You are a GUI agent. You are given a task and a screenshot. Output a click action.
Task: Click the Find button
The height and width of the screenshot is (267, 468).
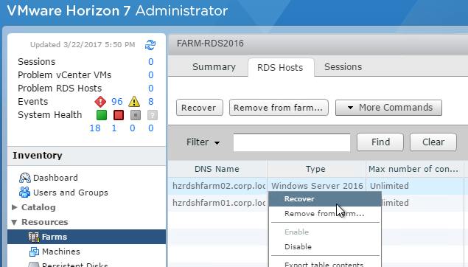380,142
